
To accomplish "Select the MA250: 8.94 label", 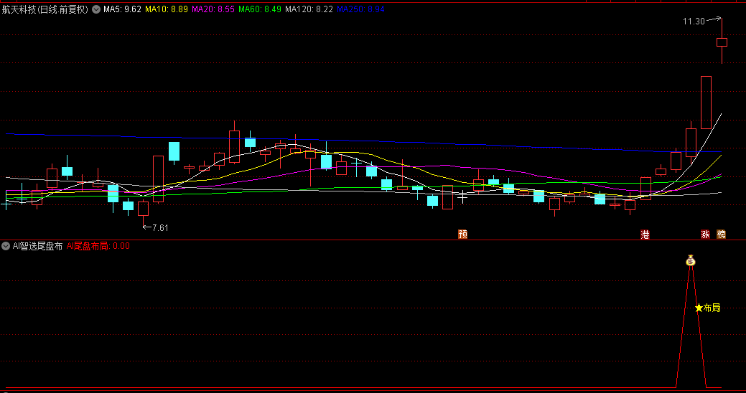I will (360, 9).
